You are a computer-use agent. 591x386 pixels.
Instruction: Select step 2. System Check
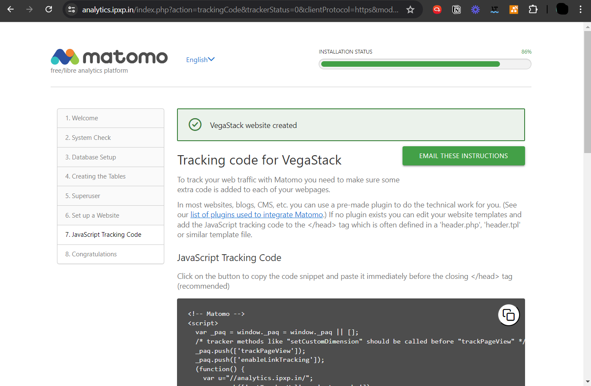click(111, 138)
